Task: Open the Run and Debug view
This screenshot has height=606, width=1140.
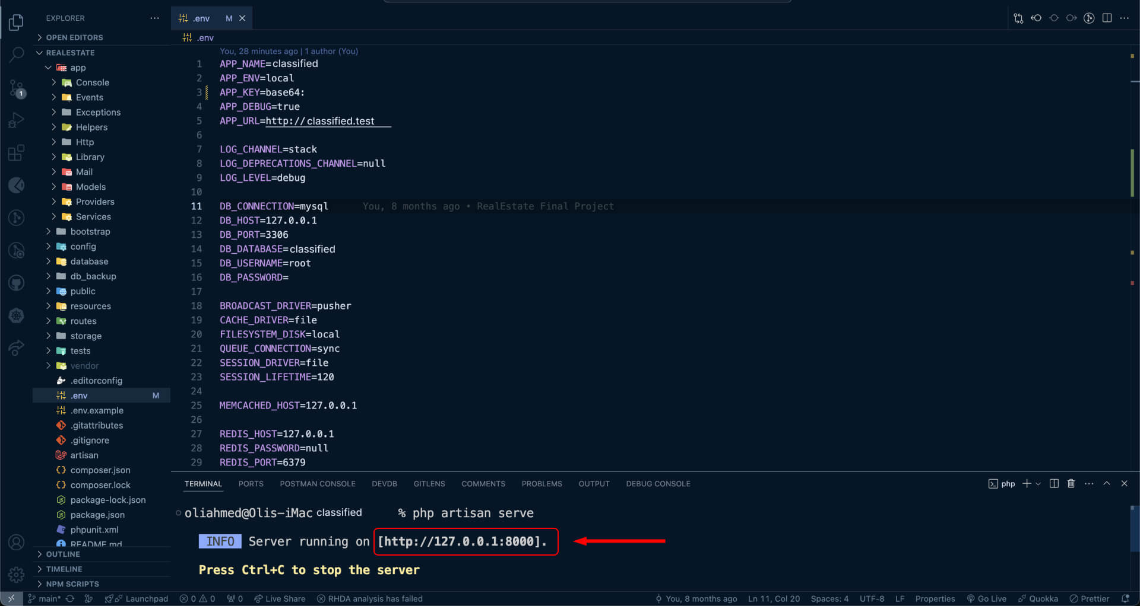Action: (17, 120)
